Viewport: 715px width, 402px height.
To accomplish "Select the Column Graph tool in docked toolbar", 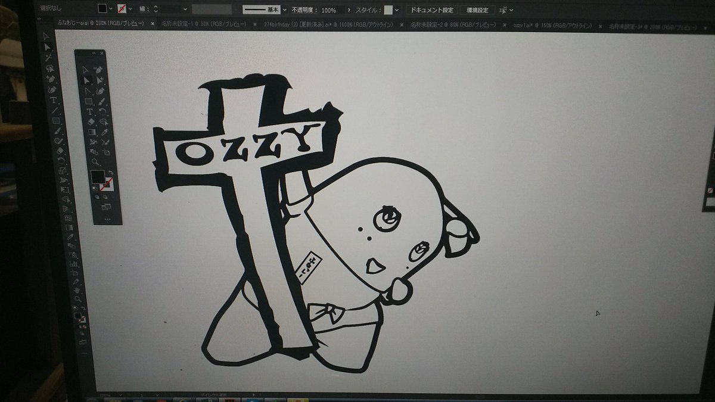I will click(73, 263).
